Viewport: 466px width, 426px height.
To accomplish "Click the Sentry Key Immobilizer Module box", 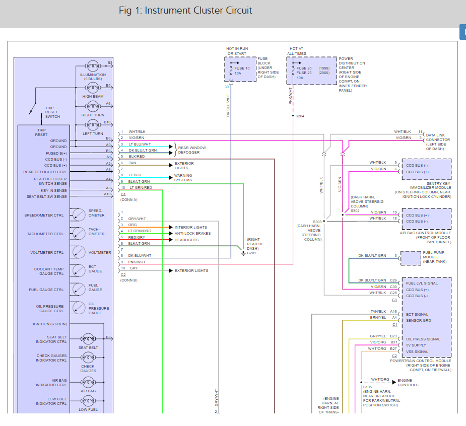I will [427, 169].
